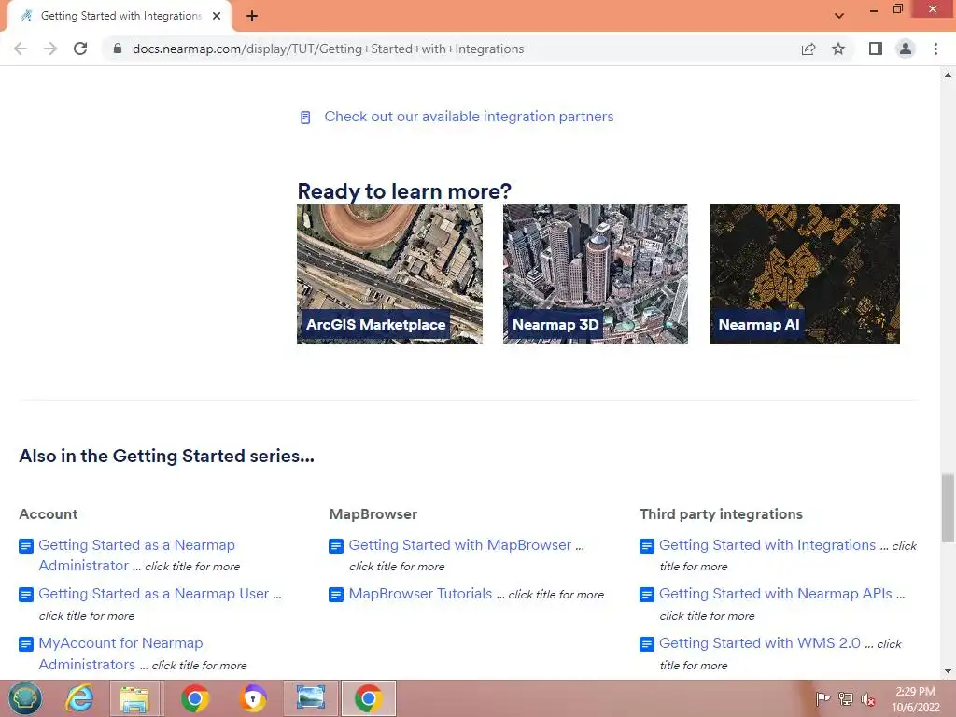The width and height of the screenshot is (956, 717).
Task: Open MapBrowser Tutorials link
Action: click(420, 593)
